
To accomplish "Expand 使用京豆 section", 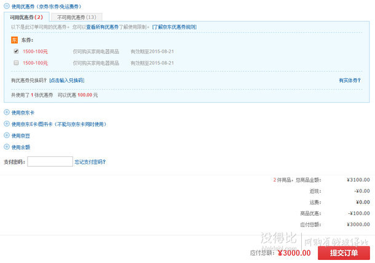I will click(x=7, y=135).
